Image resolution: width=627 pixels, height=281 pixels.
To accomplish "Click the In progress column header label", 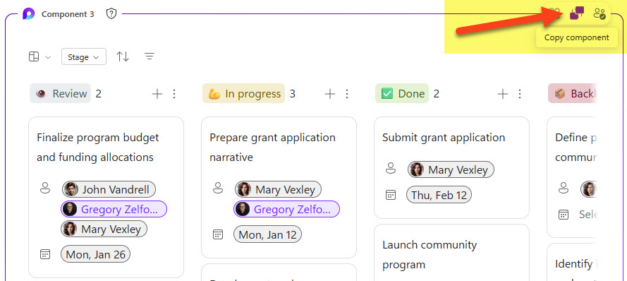I will tap(243, 94).
